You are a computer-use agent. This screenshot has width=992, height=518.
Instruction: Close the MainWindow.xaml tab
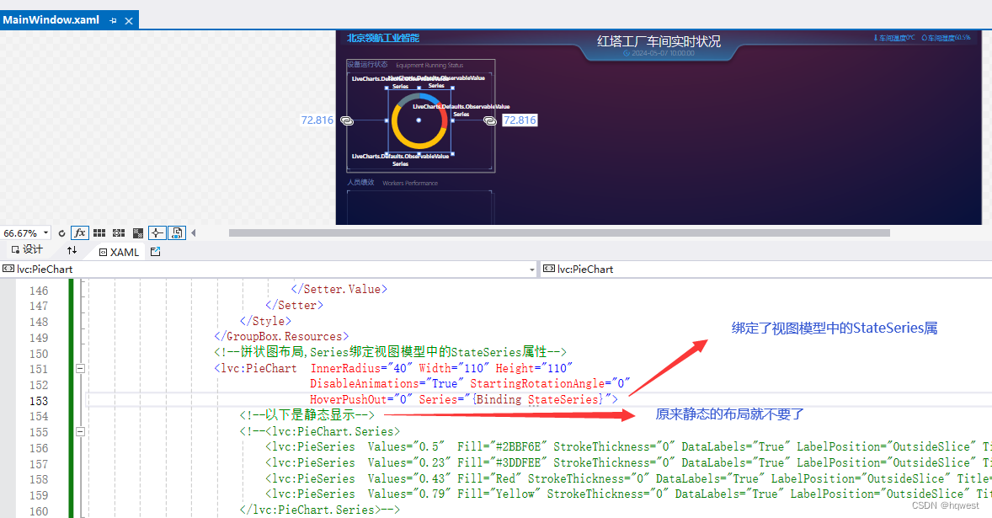pyautogui.click(x=129, y=21)
